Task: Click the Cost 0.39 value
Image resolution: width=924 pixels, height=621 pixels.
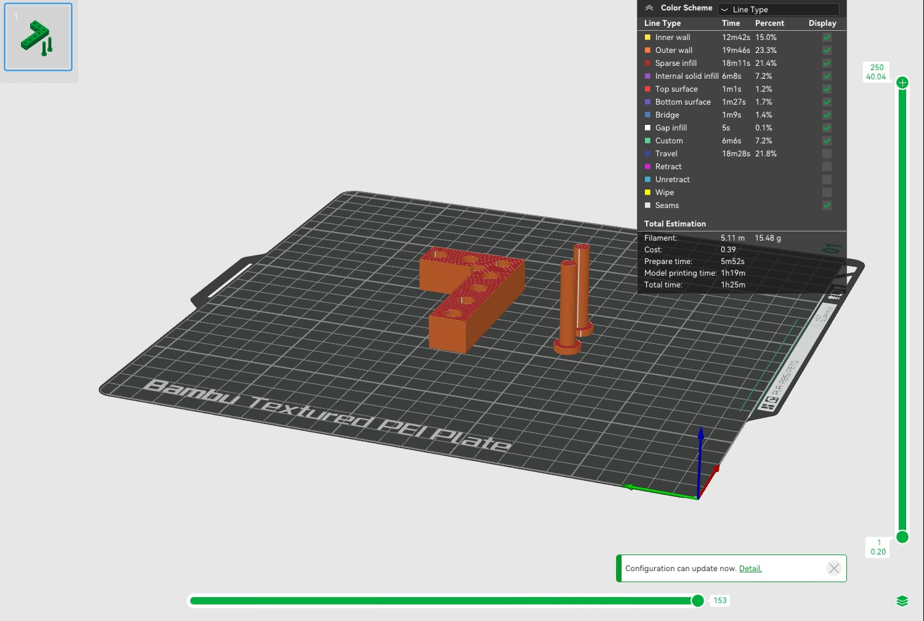Action: (x=728, y=250)
